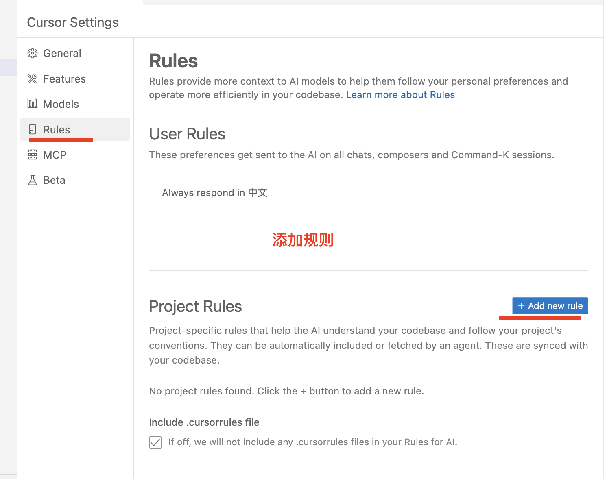The image size is (607, 479).
Task: Click the Features wrench icon
Action: click(x=33, y=78)
